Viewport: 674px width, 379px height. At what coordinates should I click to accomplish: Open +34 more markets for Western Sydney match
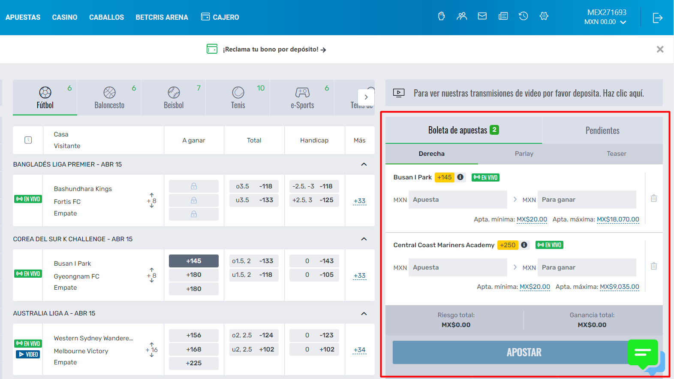(360, 350)
